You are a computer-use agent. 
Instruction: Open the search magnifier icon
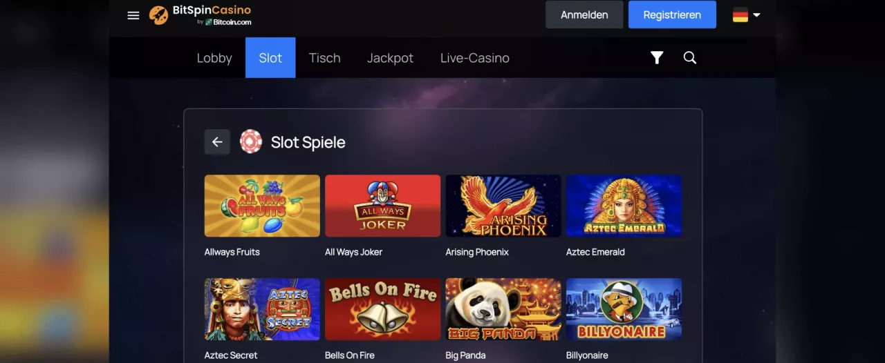tap(690, 58)
